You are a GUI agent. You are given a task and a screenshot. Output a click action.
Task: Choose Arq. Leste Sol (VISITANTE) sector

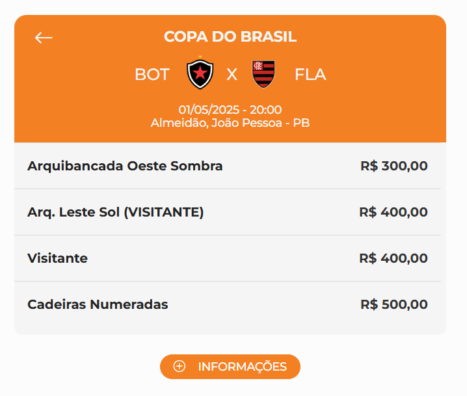[116, 212]
